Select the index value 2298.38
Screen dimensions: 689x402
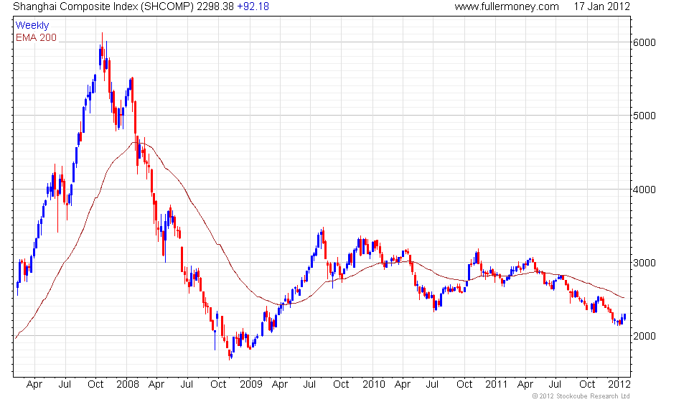coord(215,6)
